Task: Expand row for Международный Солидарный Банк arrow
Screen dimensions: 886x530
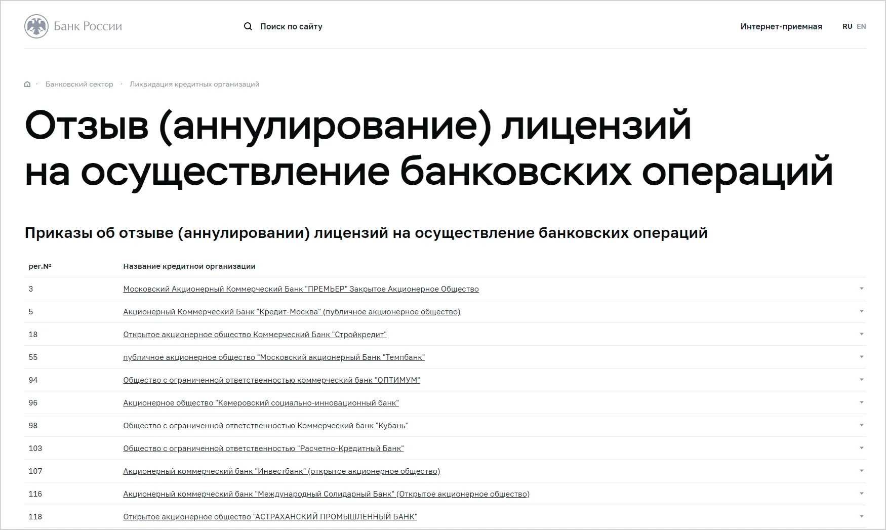Action: point(862,494)
